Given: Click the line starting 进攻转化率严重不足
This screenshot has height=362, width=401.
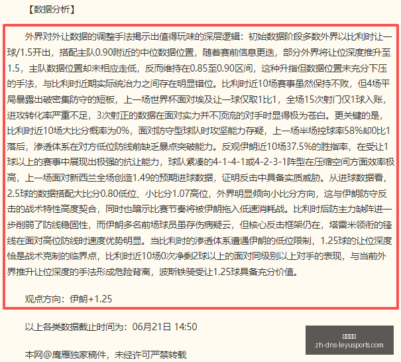Looking at the screenshot, I should tap(195, 115).
